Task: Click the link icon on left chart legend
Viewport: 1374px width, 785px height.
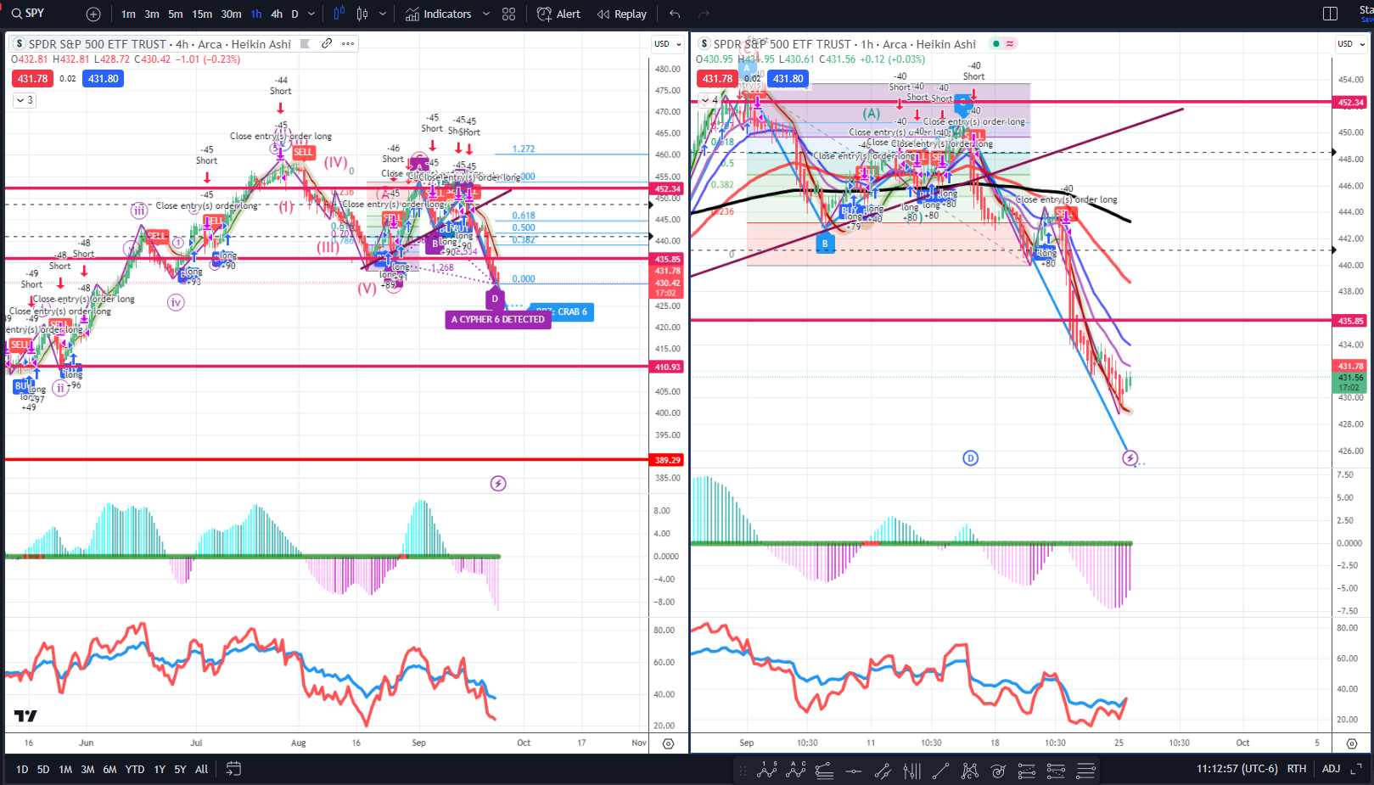Action: pyautogui.click(x=327, y=43)
